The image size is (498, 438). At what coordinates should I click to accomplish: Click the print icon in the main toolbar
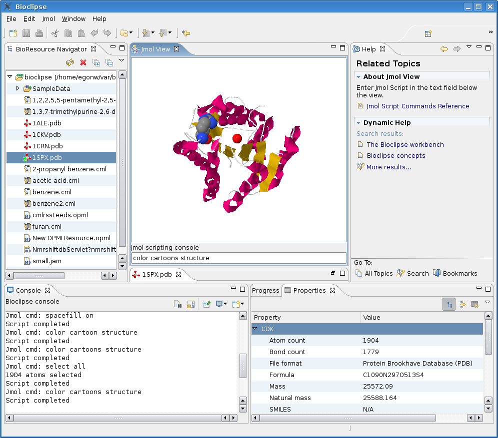(x=39, y=33)
